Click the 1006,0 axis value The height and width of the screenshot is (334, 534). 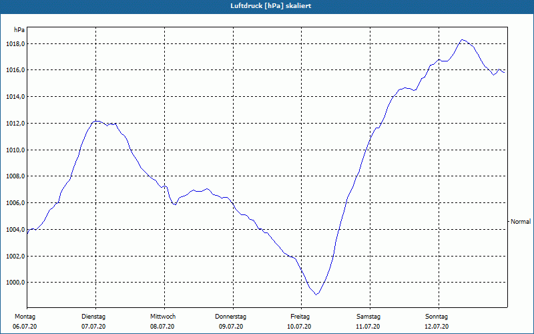point(15,203)
